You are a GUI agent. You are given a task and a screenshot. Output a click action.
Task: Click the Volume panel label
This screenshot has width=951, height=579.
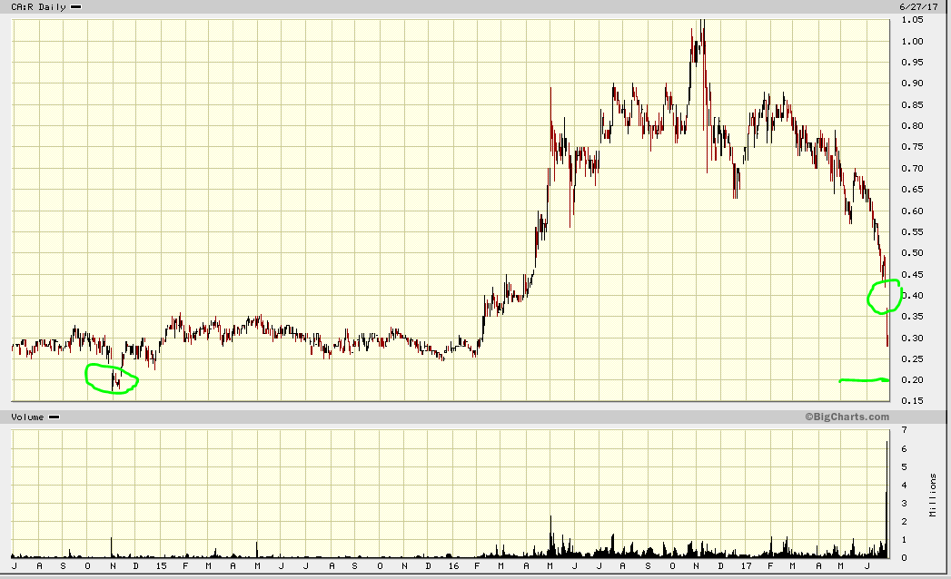[25, 417]
